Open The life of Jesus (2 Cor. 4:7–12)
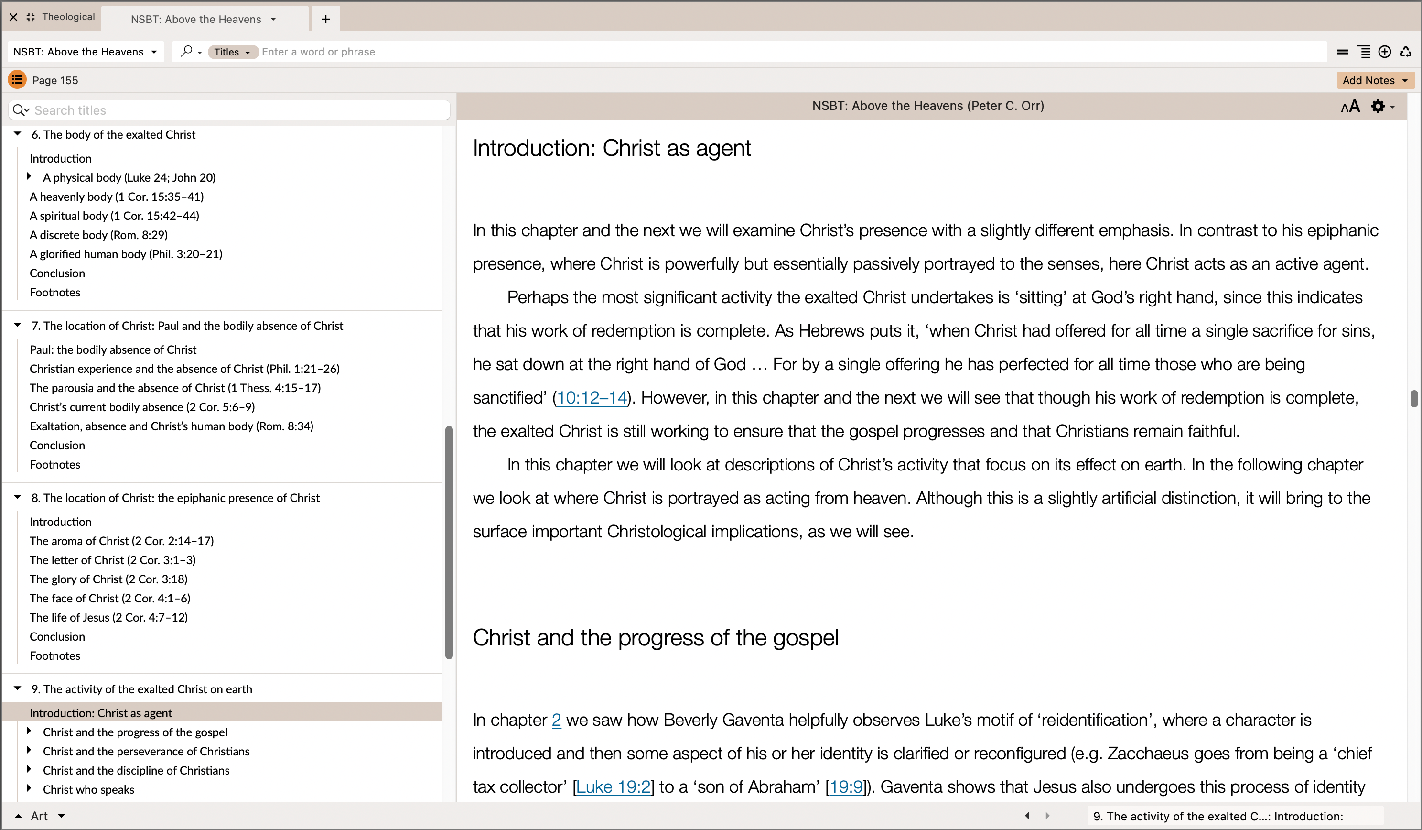 point(109,618)
